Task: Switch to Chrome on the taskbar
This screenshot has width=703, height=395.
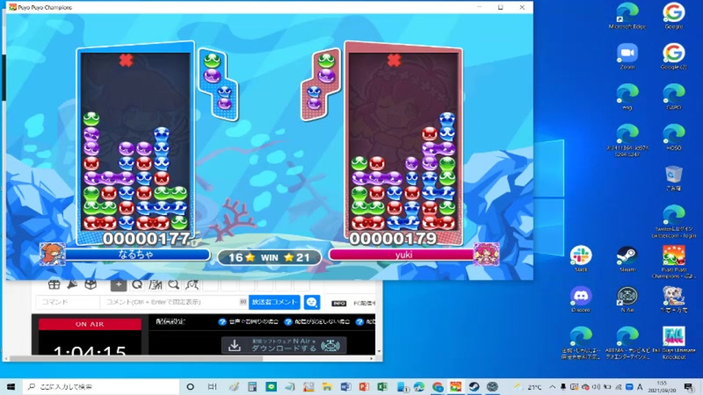Action: coord(438,386)
